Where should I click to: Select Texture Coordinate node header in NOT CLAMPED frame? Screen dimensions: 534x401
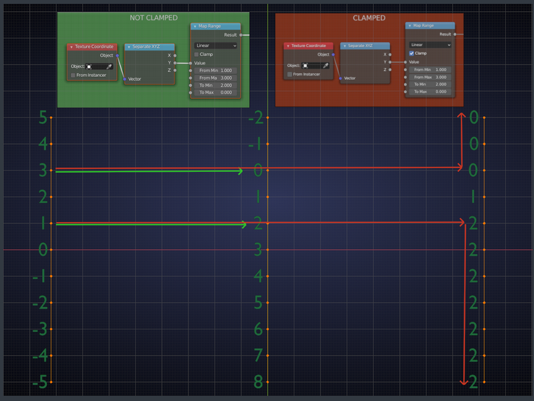click(x=92, y=46)
